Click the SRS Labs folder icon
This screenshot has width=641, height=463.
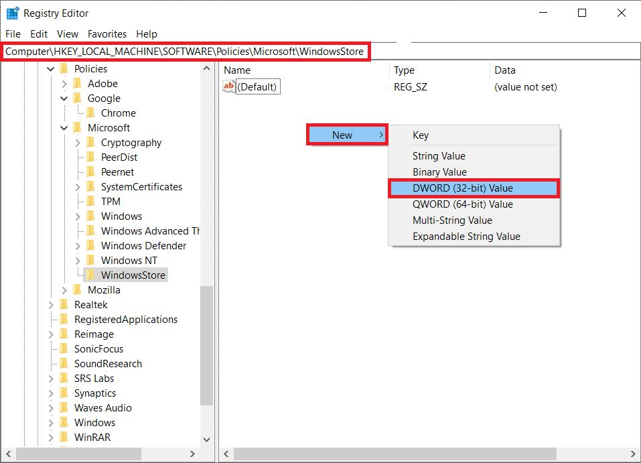pyautogui.click(x=64, y=378)
